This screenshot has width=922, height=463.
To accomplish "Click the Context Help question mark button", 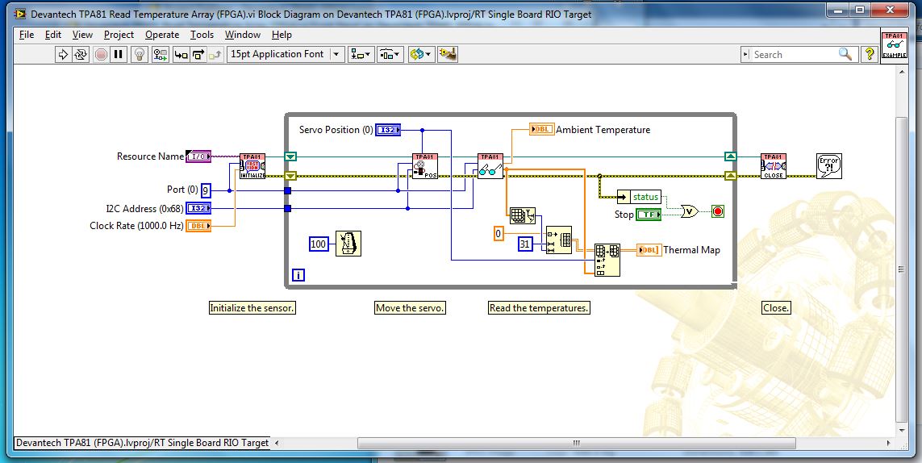I will point(869,54).
